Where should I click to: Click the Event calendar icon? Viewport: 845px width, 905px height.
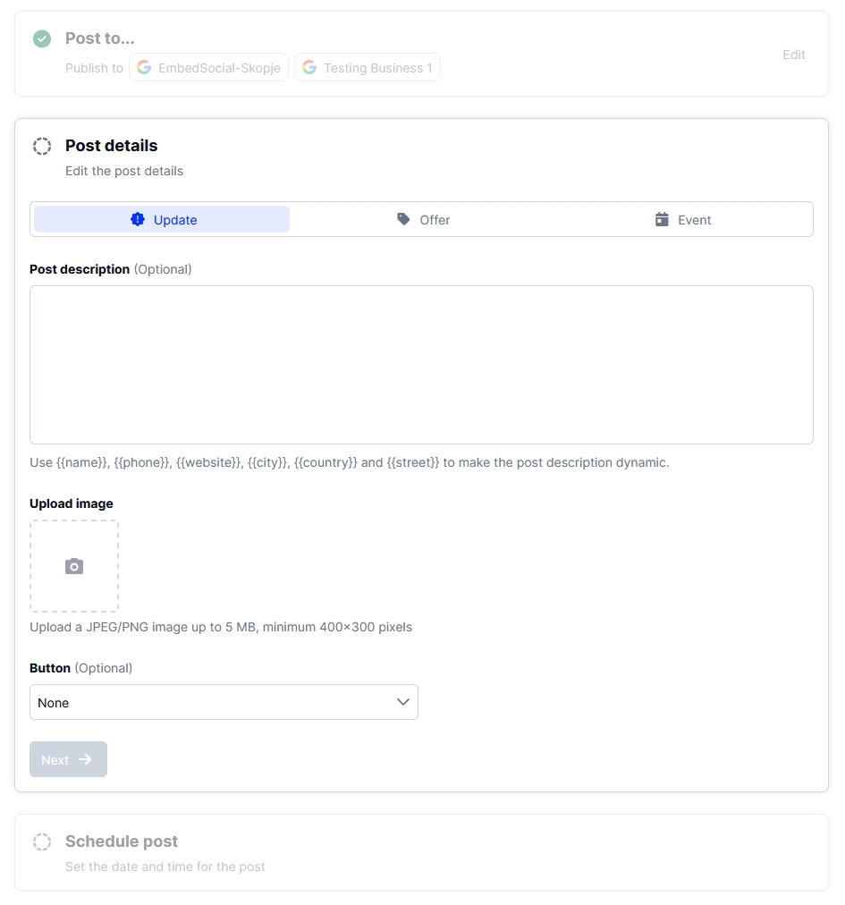point(662,219)
